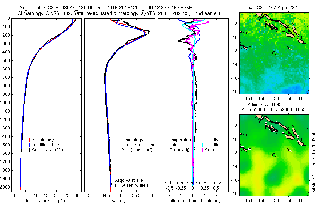Click magenta salinity Argo(-adj) legend marker
The width and height of the screenshot is (317, 204).
(x=202, y=150)
